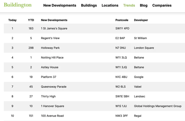The width and height of the screenshot is (185, 121).
Task: Open the Buildington logo homepage
Action: pyautogui.click(x=18, y=5)
